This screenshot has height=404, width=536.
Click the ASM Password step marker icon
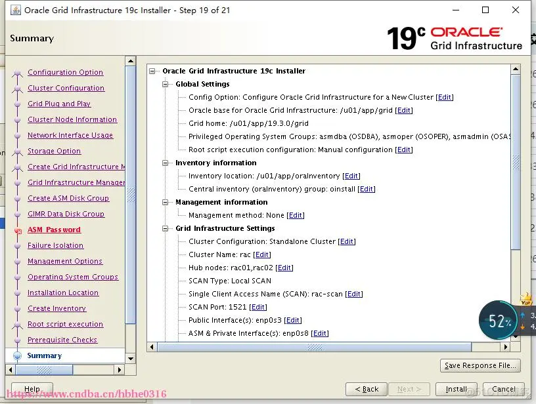(18, 231)
